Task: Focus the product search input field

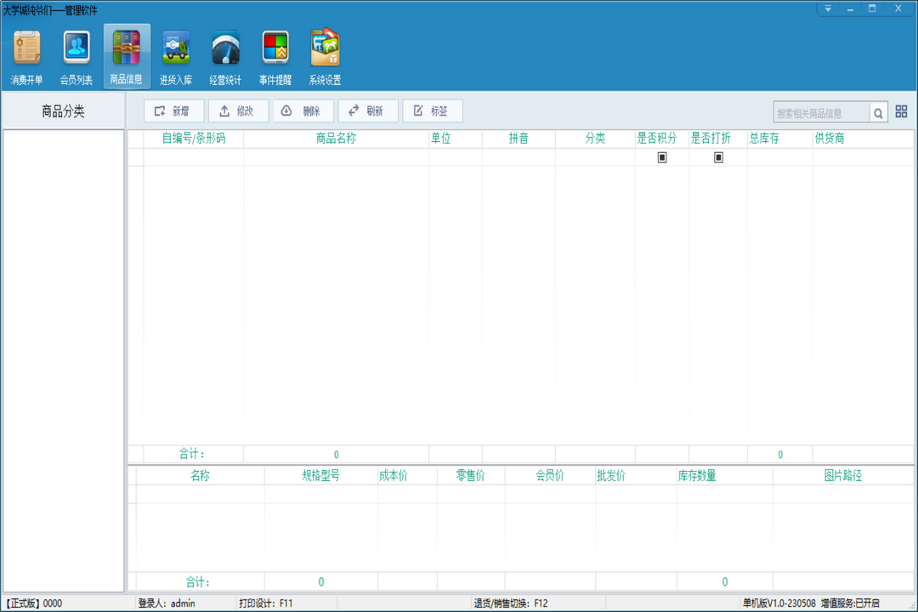Action: click(x=820, y=112)
